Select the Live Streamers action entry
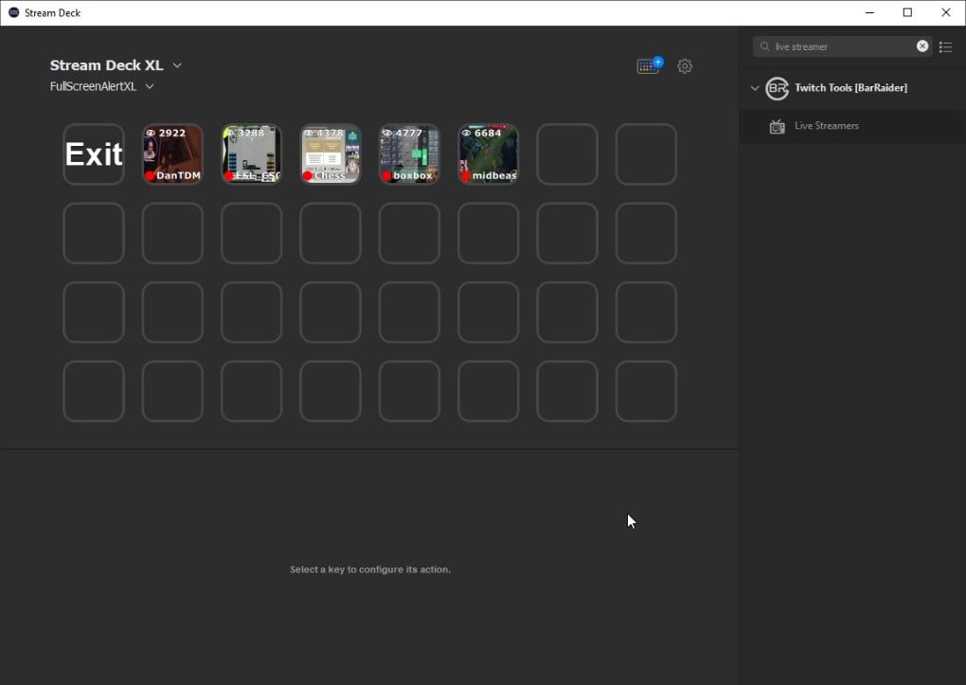966x685 pixels. click(x=827, y=126)
